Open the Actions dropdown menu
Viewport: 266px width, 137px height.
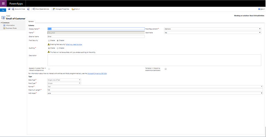[x=76, y=9]
